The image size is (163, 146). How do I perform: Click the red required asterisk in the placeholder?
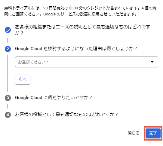47,62
